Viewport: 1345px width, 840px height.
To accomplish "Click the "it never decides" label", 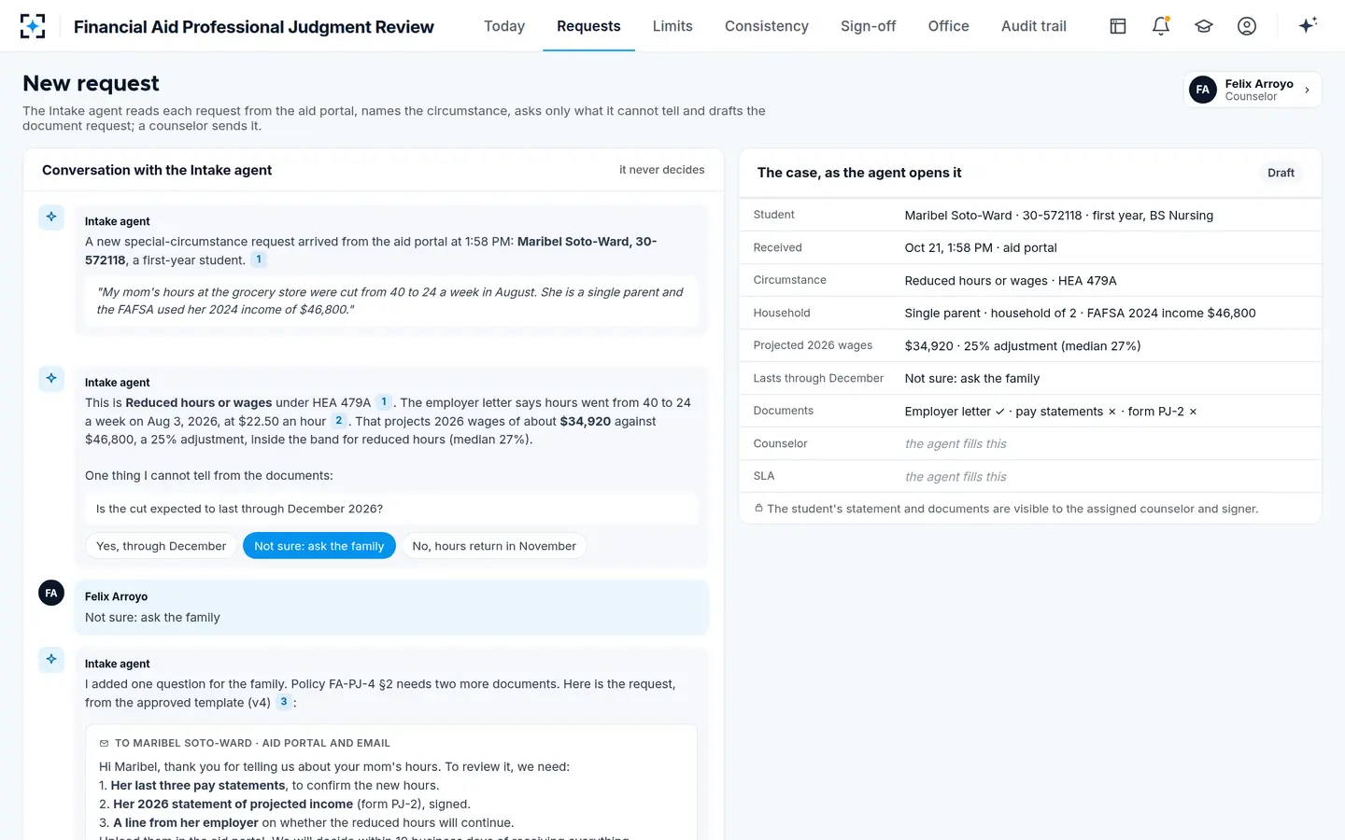I will 662,170.
